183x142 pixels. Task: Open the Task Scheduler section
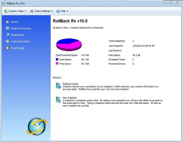20,41
